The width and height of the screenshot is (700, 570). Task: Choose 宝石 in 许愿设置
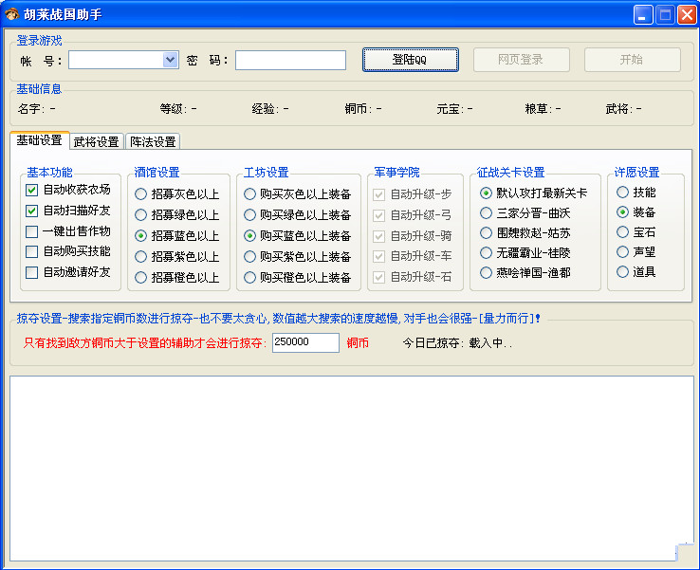click(622, 231)
